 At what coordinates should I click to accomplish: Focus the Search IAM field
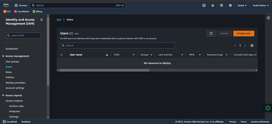click(x=23, y=36)
